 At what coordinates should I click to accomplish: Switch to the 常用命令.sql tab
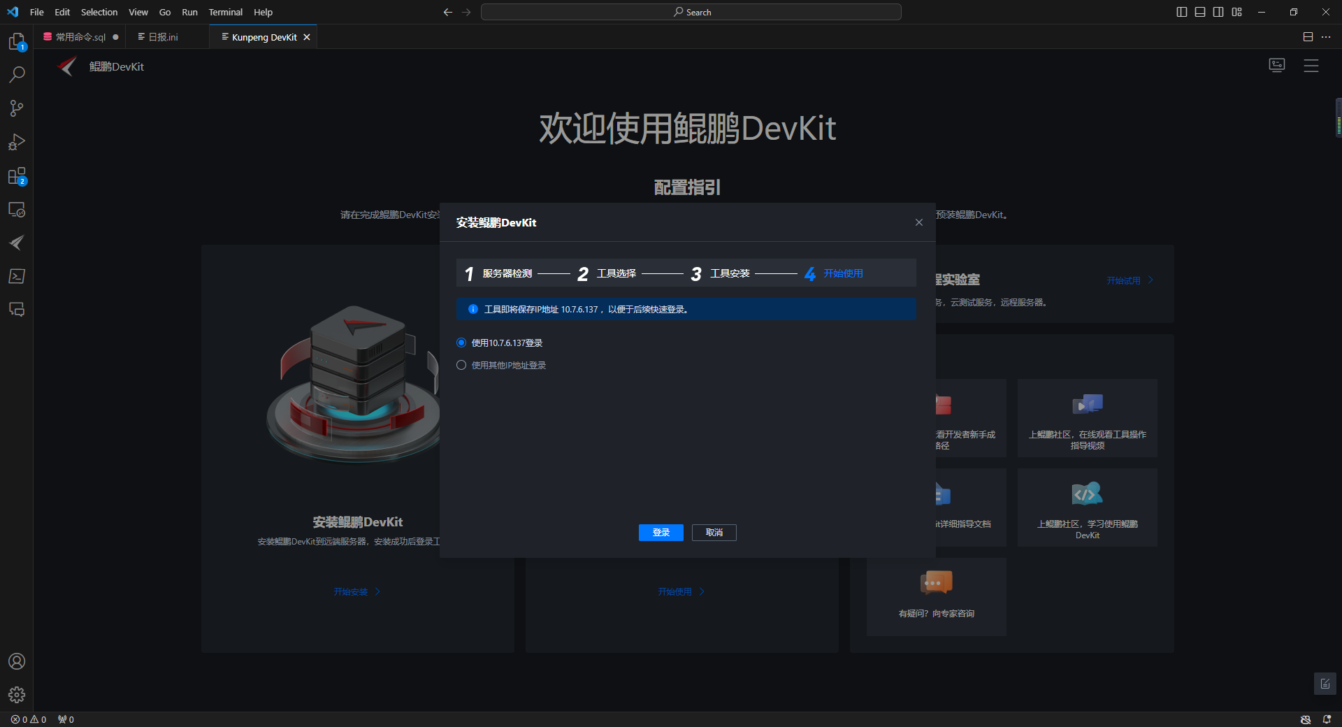81,37
